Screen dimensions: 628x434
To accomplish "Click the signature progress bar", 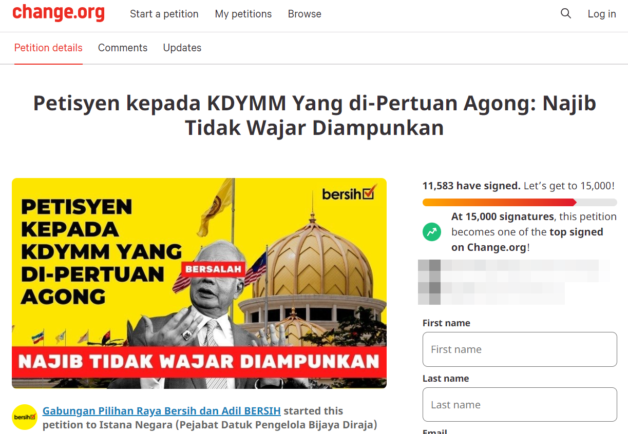I will click(520, 203).
